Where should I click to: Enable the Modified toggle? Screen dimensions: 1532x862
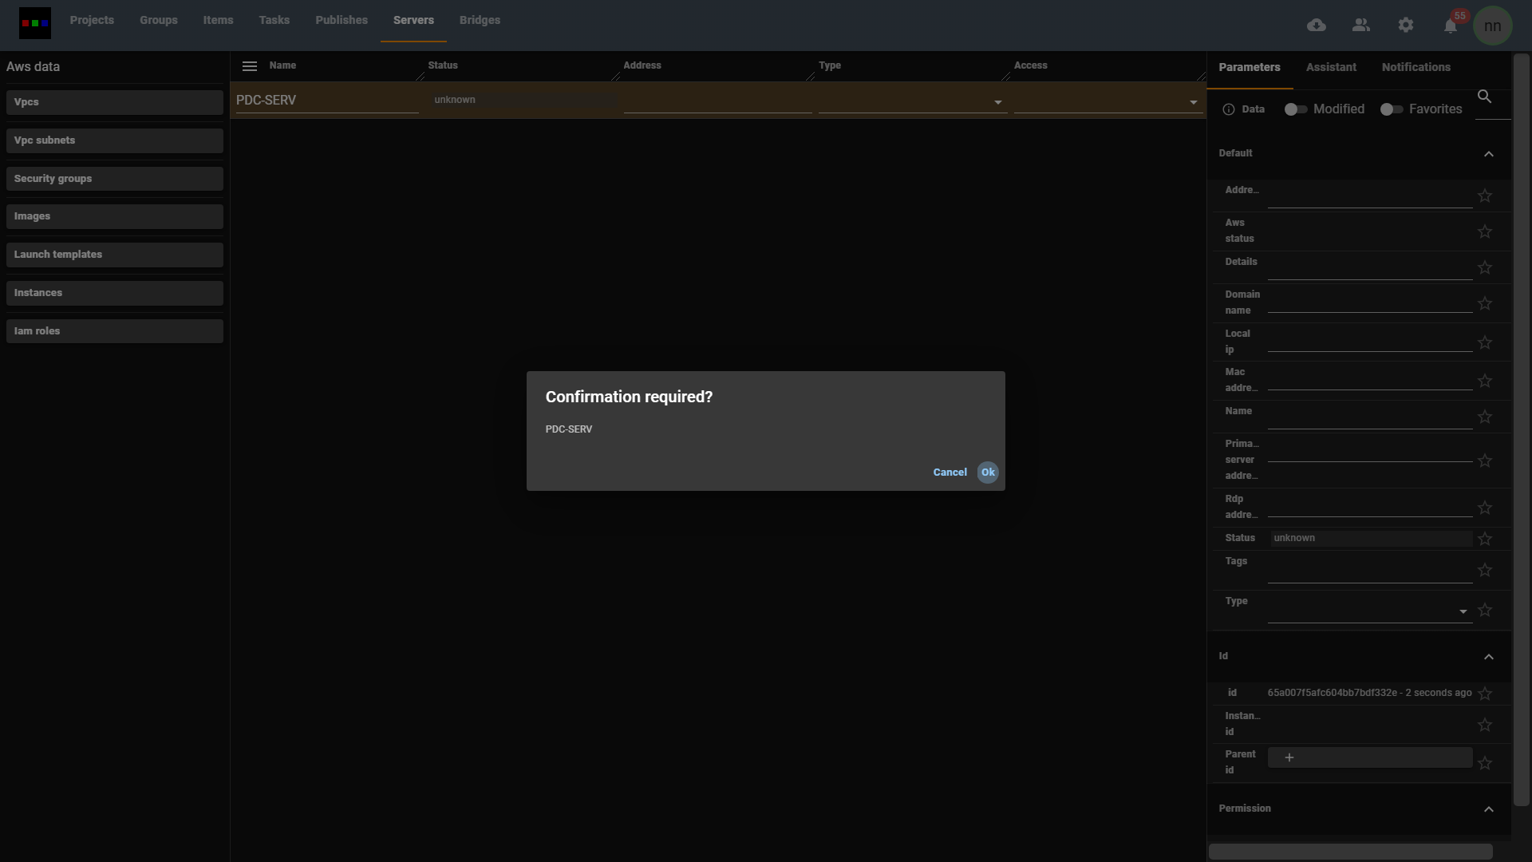1295,109
